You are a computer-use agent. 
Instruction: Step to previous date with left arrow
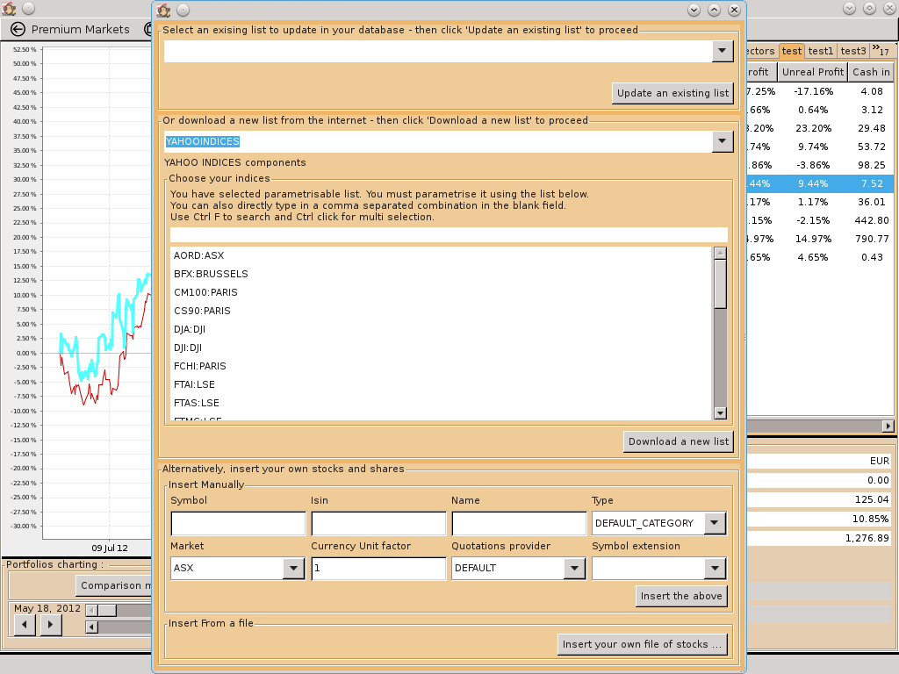tap(24, 625)
